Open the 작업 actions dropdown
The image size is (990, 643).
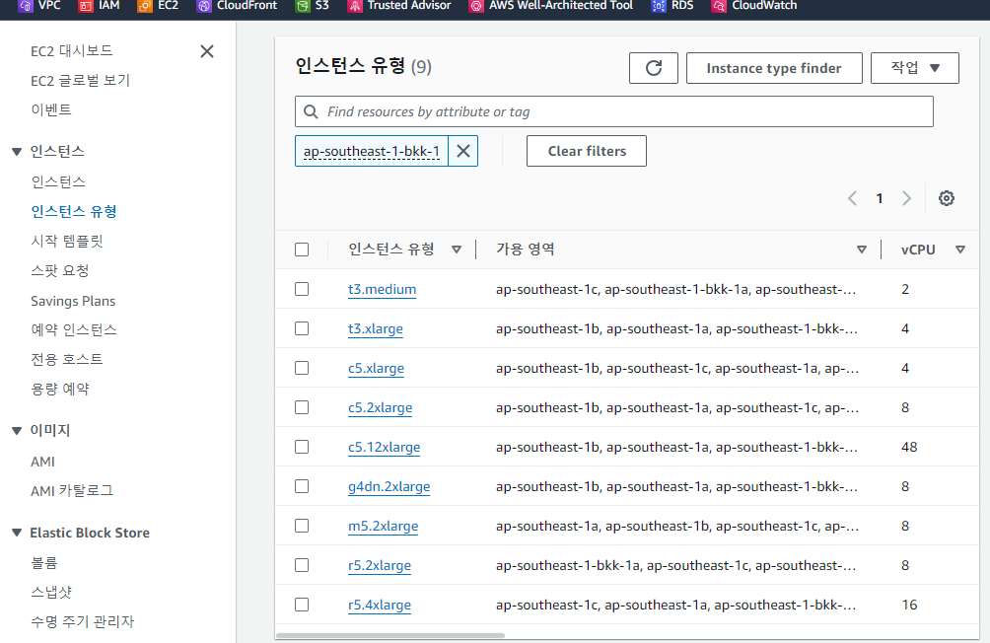click(914, 68)
